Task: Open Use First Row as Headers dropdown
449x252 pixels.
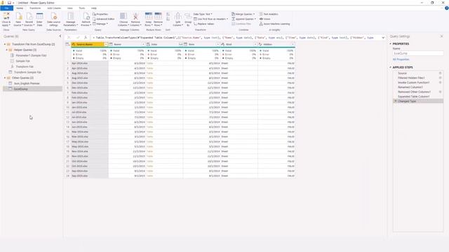Action: tap(211, 19)
